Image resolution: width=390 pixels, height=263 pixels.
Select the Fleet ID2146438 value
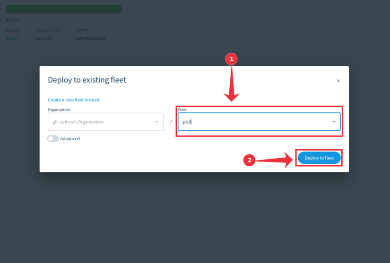pyautogui.click(x=91, y=38)
